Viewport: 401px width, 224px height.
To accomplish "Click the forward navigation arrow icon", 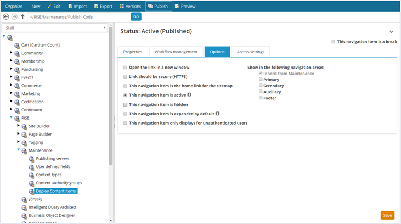I will point(14,17).
